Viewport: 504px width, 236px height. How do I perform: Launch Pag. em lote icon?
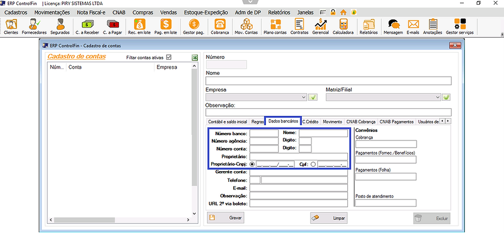pyautogui.click(x=166, y=27)
